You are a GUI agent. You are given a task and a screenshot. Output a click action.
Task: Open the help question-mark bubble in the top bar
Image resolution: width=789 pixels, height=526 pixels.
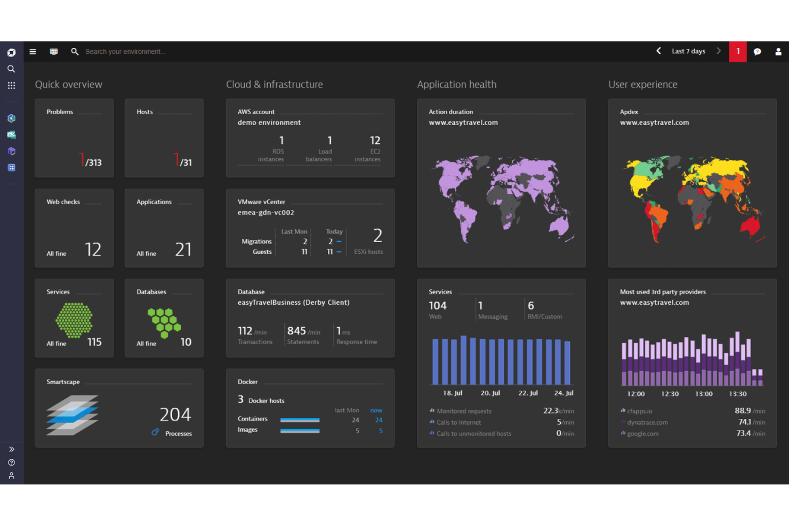pos(758,51)
